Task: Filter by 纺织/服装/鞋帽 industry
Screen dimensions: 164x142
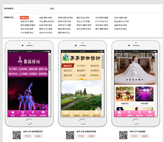Action: 102,18
